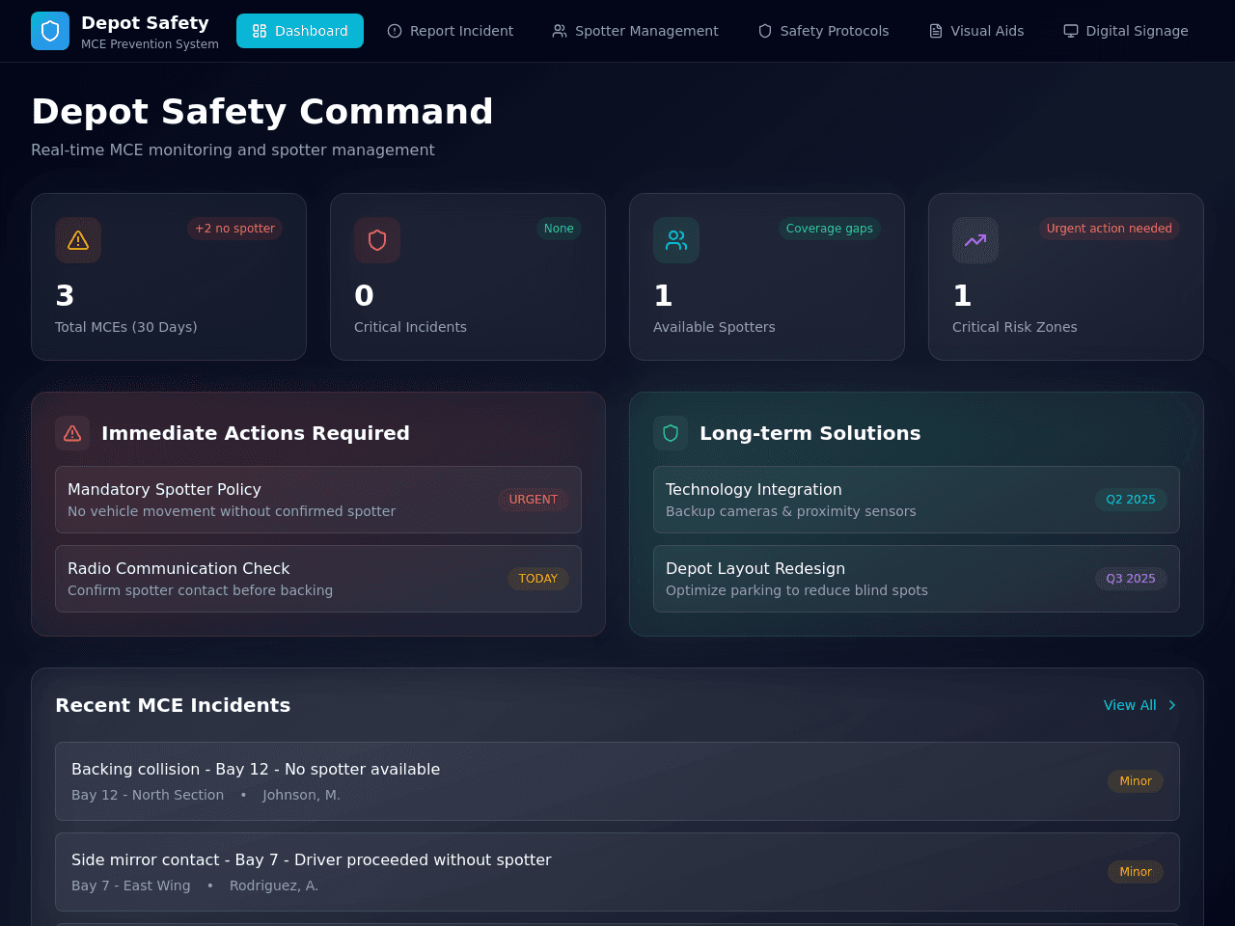Open the Visual Aids section
This screenshot has height=926, width=1235.
tap(976, 31)
